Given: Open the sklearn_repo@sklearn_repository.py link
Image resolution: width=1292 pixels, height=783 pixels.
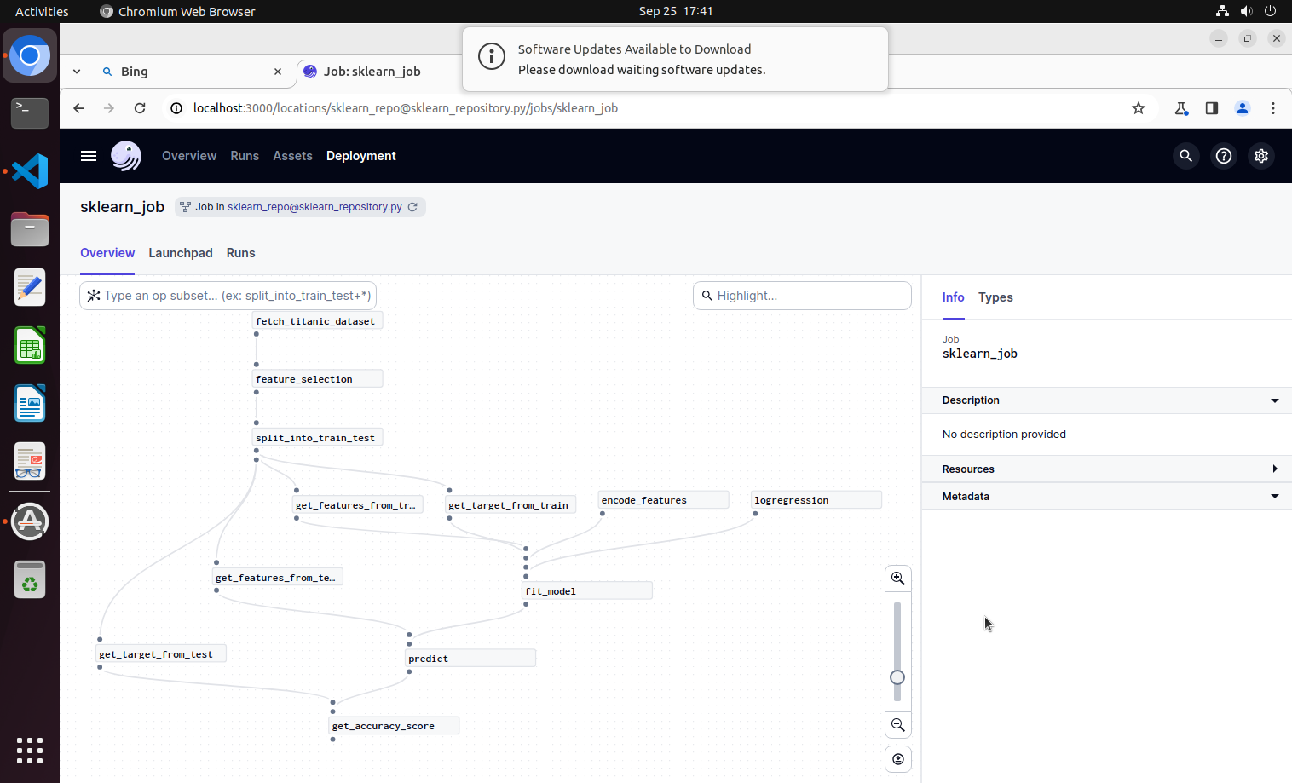Looking at the screenshot, I should point(314,207).
